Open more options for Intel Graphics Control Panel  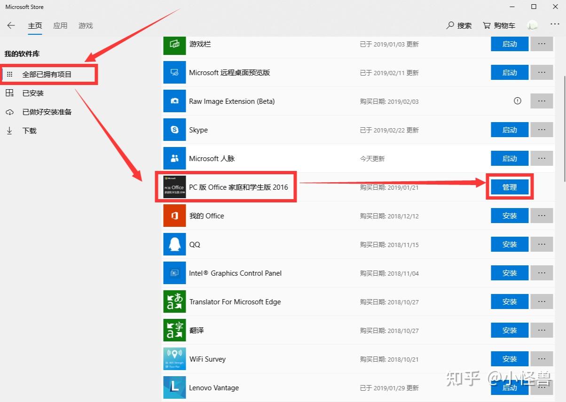(542, 273)
